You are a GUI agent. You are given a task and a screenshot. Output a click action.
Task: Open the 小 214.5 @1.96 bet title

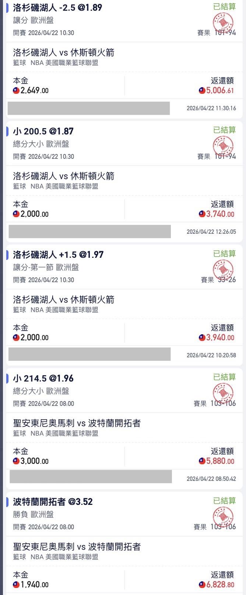click(x=43, y=378)
